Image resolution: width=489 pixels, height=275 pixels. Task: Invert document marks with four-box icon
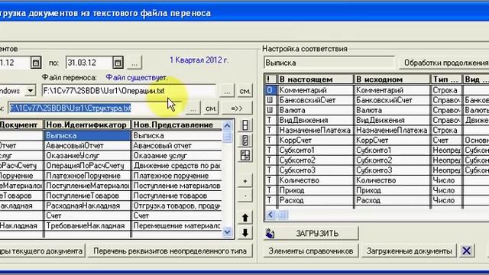pos(245,155)
